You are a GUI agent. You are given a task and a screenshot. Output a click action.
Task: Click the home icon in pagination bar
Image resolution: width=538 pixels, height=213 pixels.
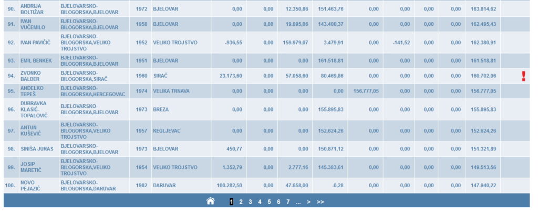pos(210,201)
